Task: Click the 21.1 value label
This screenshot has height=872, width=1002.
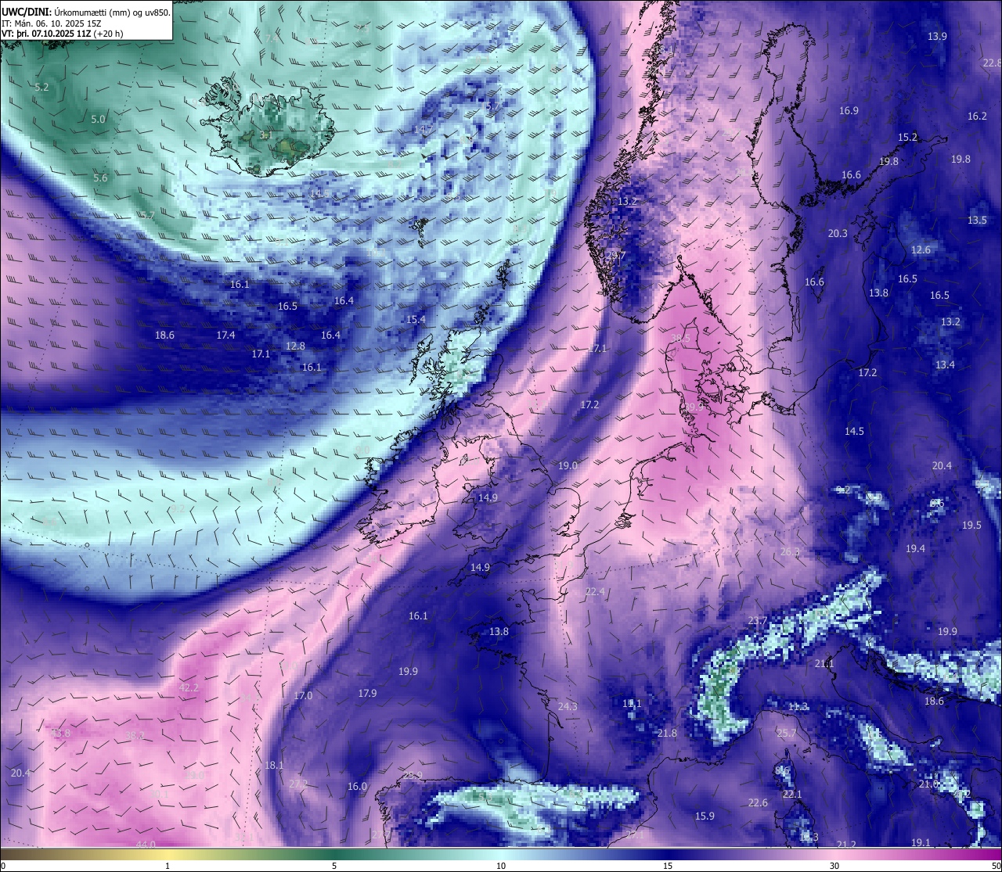Action: 824,663
